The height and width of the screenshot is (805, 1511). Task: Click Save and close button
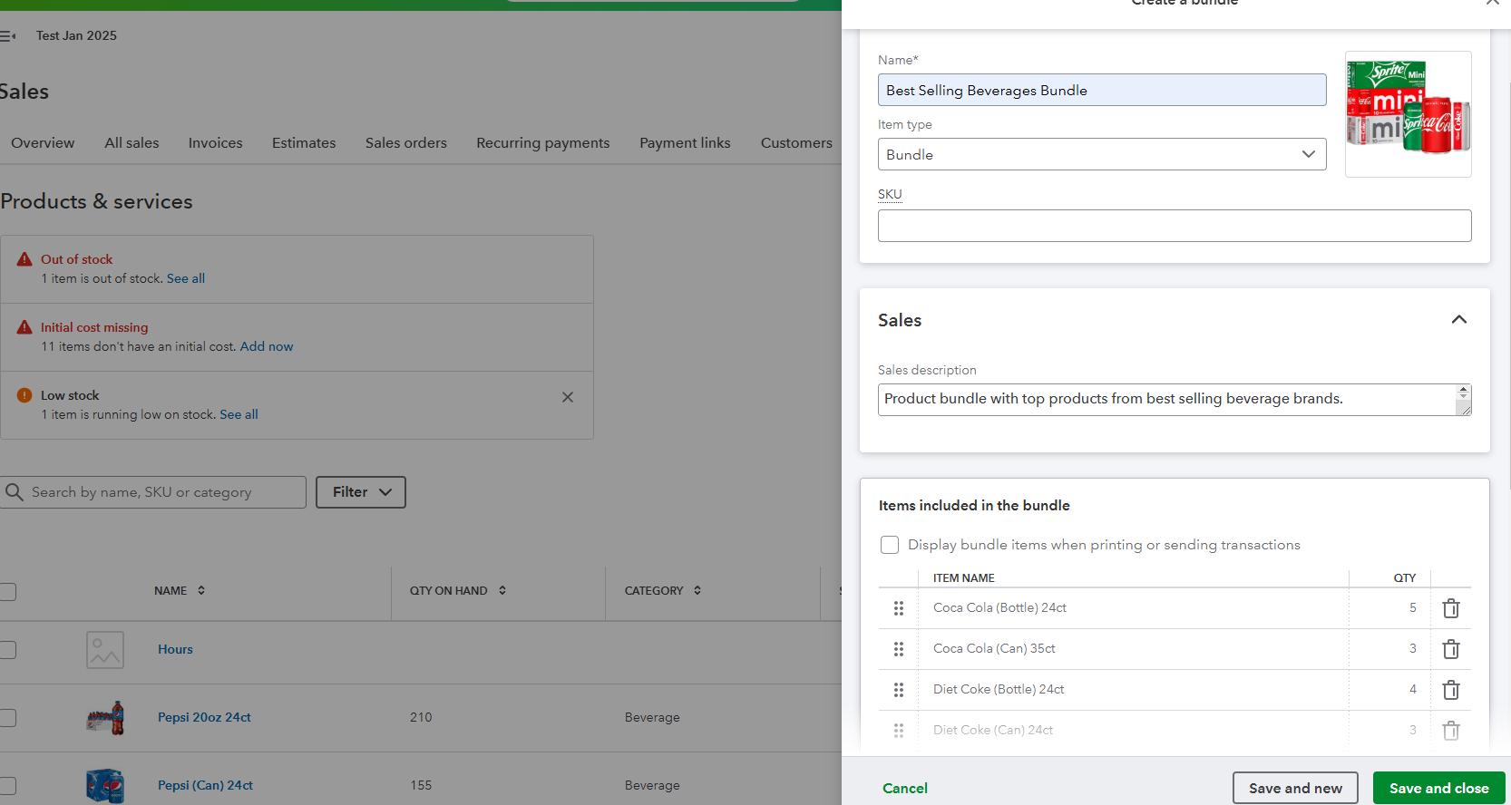[x=1439, y=788]
